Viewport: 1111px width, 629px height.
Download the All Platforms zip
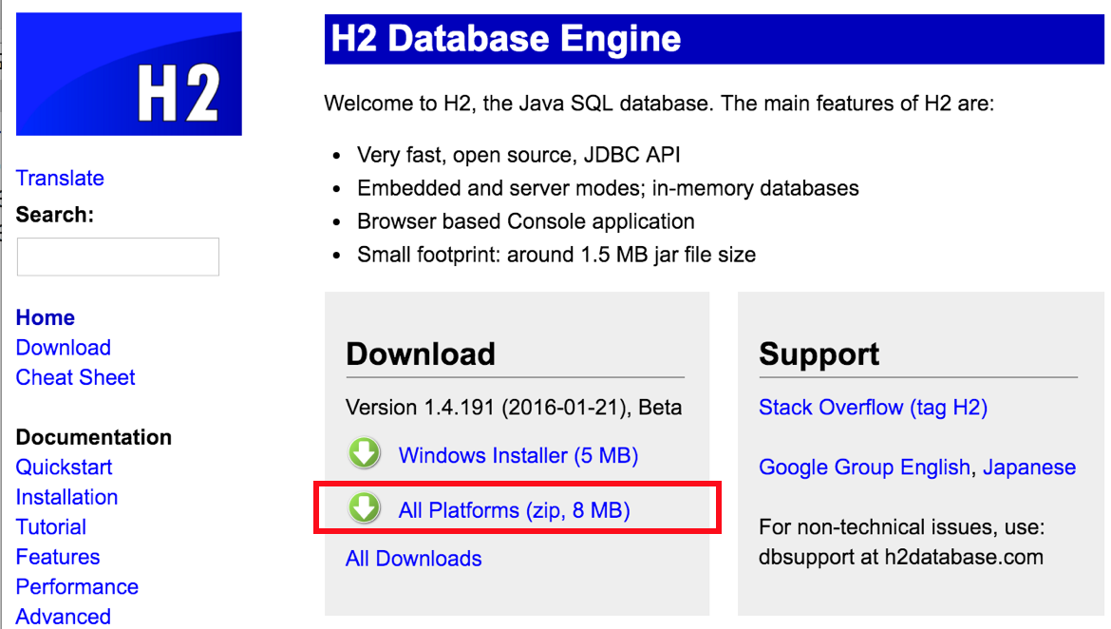[x=514, y=509]
